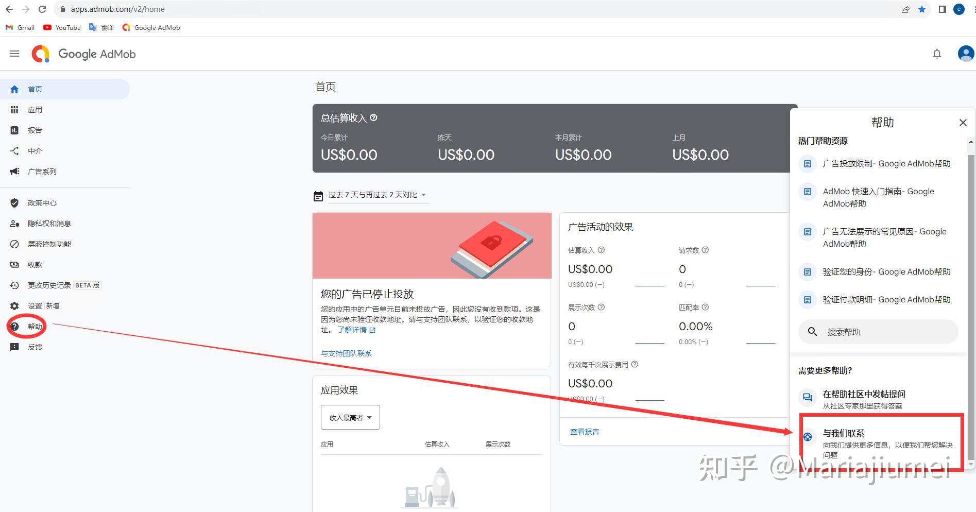976x512 pixels.
Task: Open Gmail from the bookmarks bar
Action: [20, 27]
